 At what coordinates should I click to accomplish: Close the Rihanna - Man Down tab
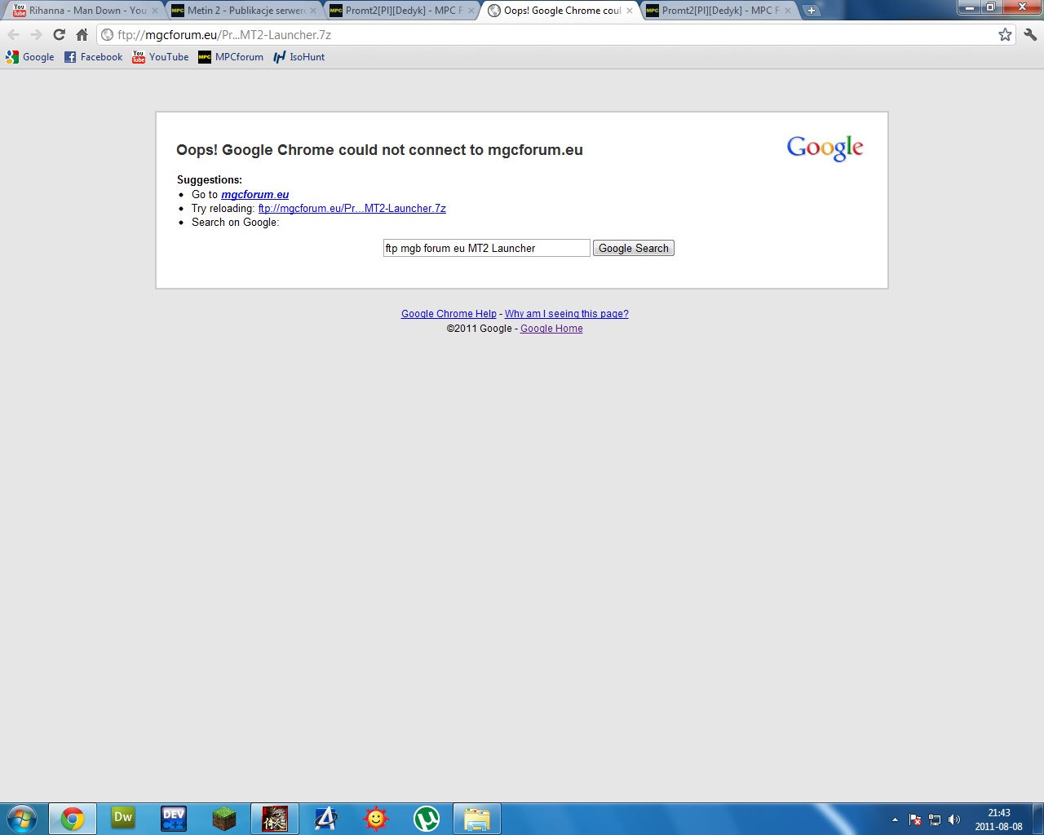coord(154,11)
